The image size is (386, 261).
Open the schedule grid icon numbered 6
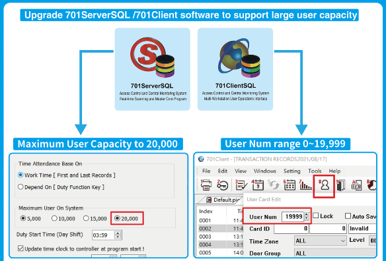point(289,185)
